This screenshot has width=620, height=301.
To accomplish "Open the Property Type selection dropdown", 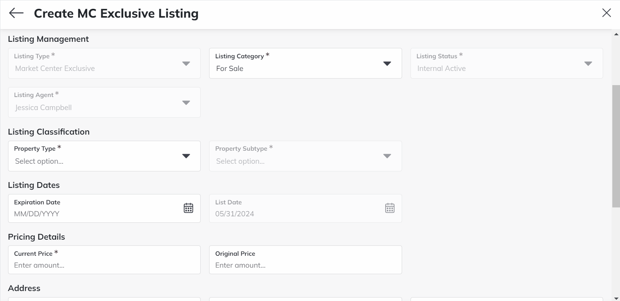I will point(186,156).
